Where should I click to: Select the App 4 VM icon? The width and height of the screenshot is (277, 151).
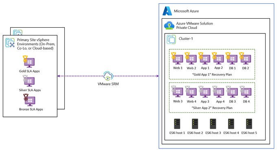click(218, 92)
